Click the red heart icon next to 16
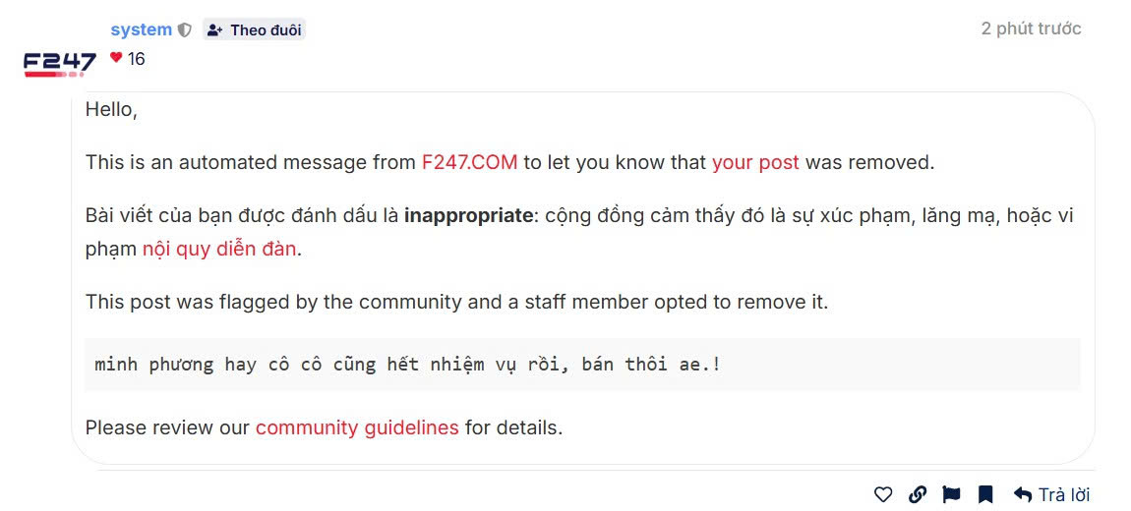The height and width of the screenshot is (511, 1131). [x=116, y=58]
